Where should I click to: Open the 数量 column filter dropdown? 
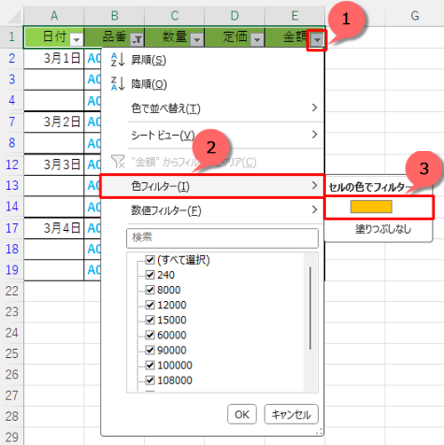pyautogui.click(x=197, y=39)
